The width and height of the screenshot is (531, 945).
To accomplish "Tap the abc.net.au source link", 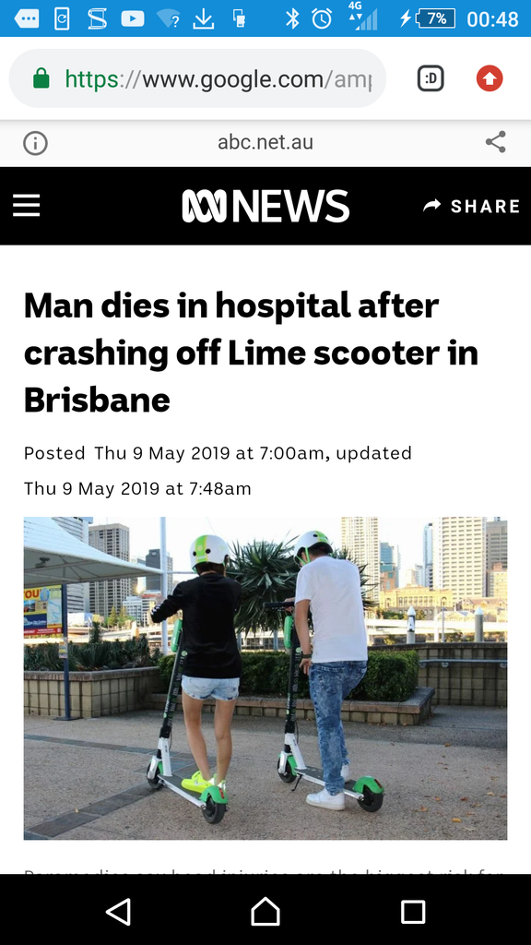I will tap(265, 143).
